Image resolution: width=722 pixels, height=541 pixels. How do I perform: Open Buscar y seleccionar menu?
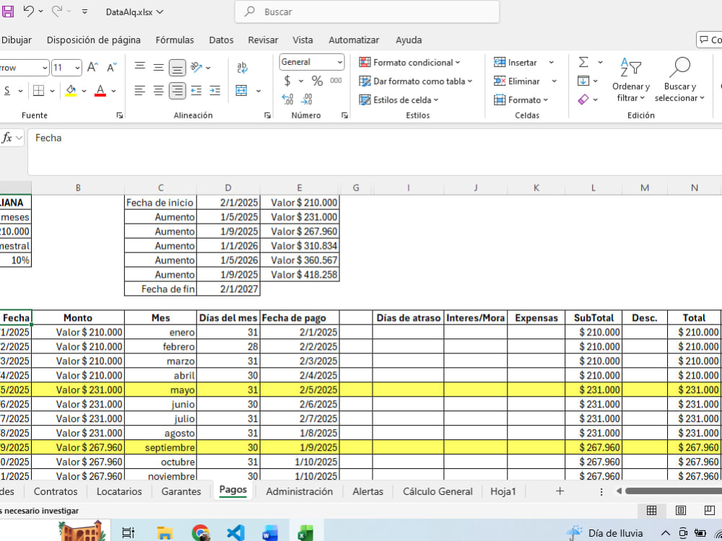679,79
